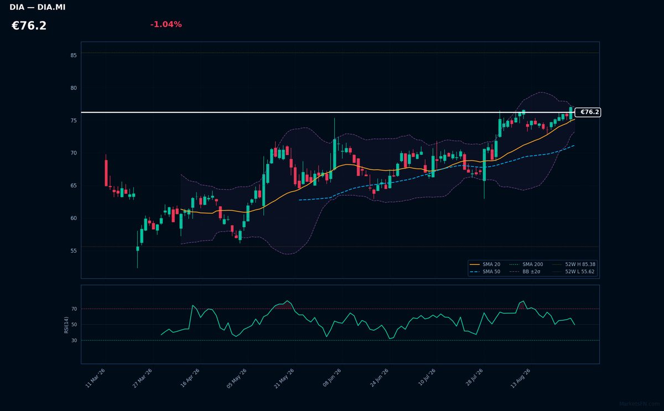The image size is (664, 411).
Task: Click the 11 Mar '26 date label
Action: coord(95,378)
